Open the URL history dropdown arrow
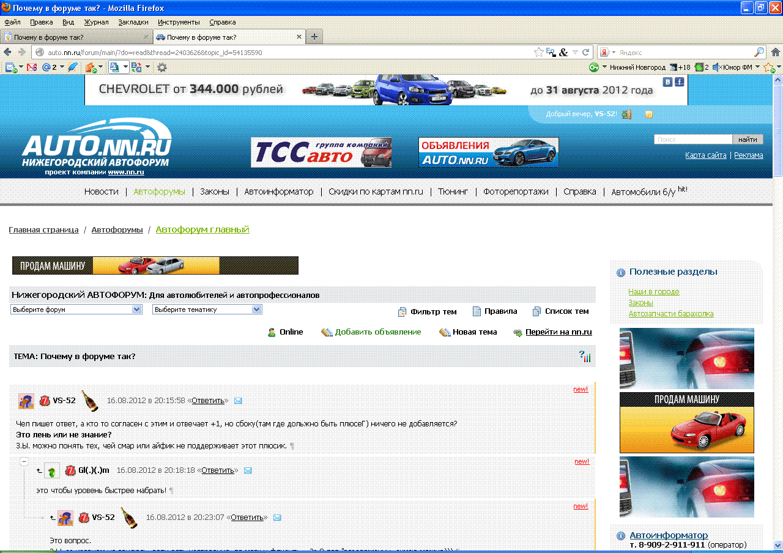Image resolution: width=783 pixels, height=553 pixels. point(575,52)
